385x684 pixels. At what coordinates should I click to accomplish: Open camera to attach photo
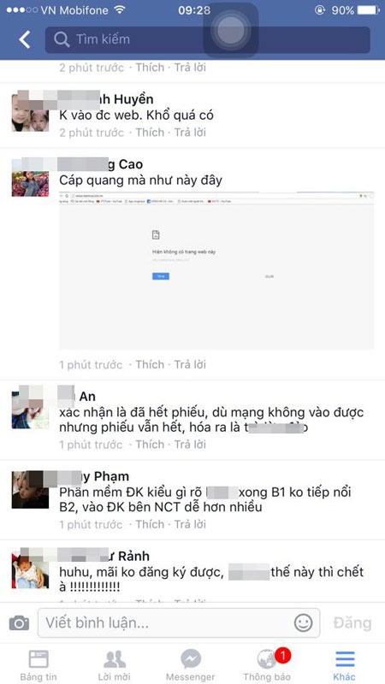(x=19, y=622)
